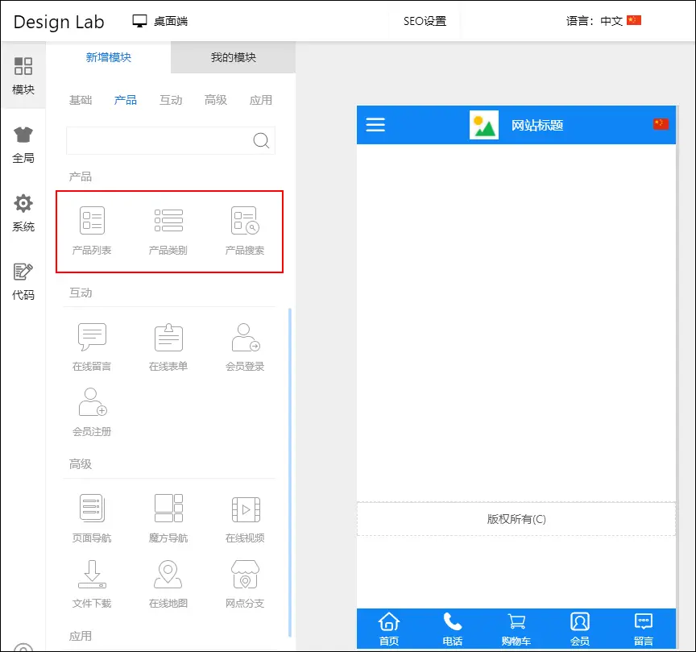Insert the 魔方导航 module
Screen dimensions: 696x652
point(168,509)
